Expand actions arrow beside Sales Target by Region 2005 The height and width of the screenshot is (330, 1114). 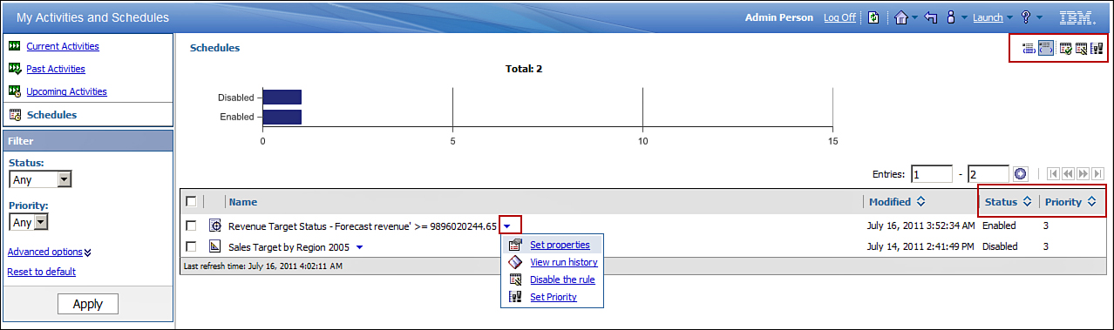(359, 246)
